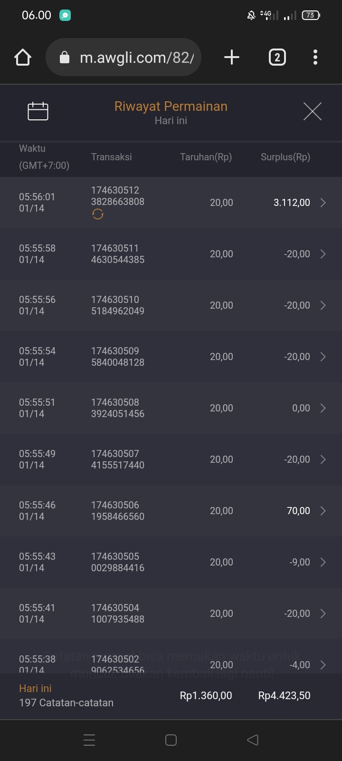The image size is (342, 761).
Task: Close the Riwayat Permainan panel
Action: click(312, 111)
